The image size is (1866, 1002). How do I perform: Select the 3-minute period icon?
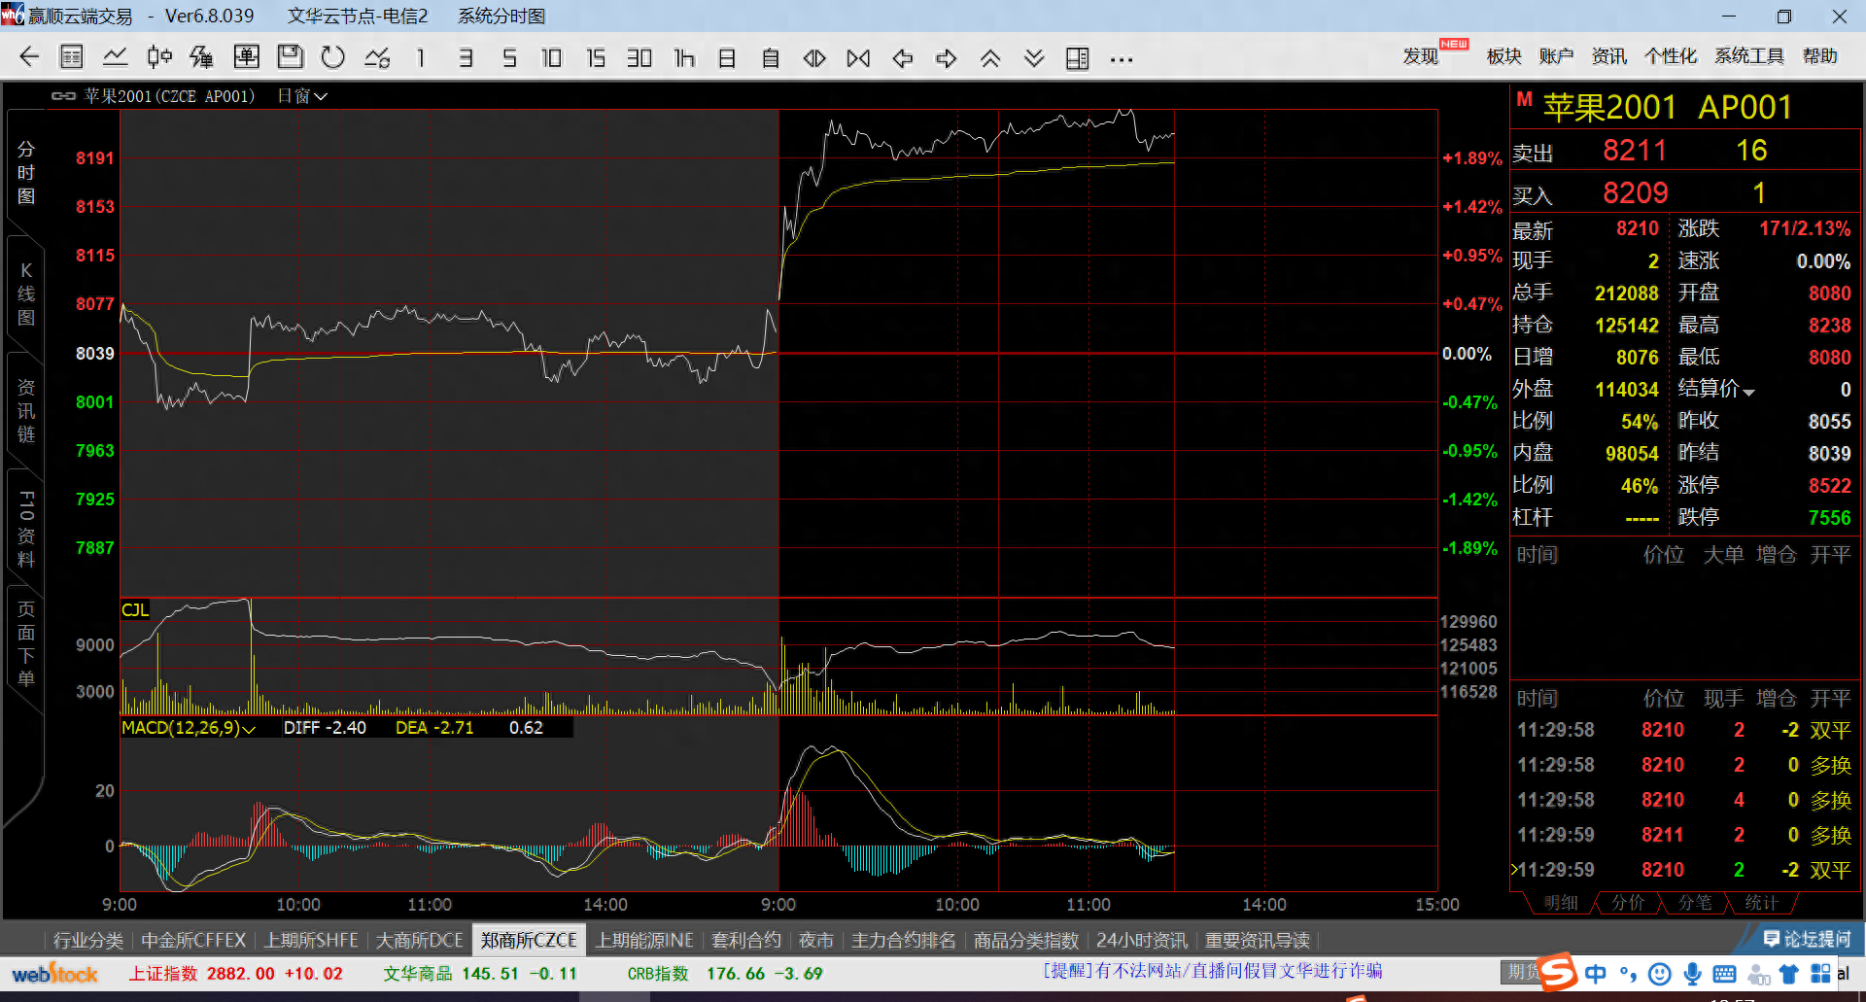[x=466, y=58]
